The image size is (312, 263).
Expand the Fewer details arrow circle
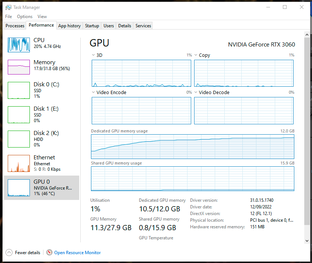[8, 252]
